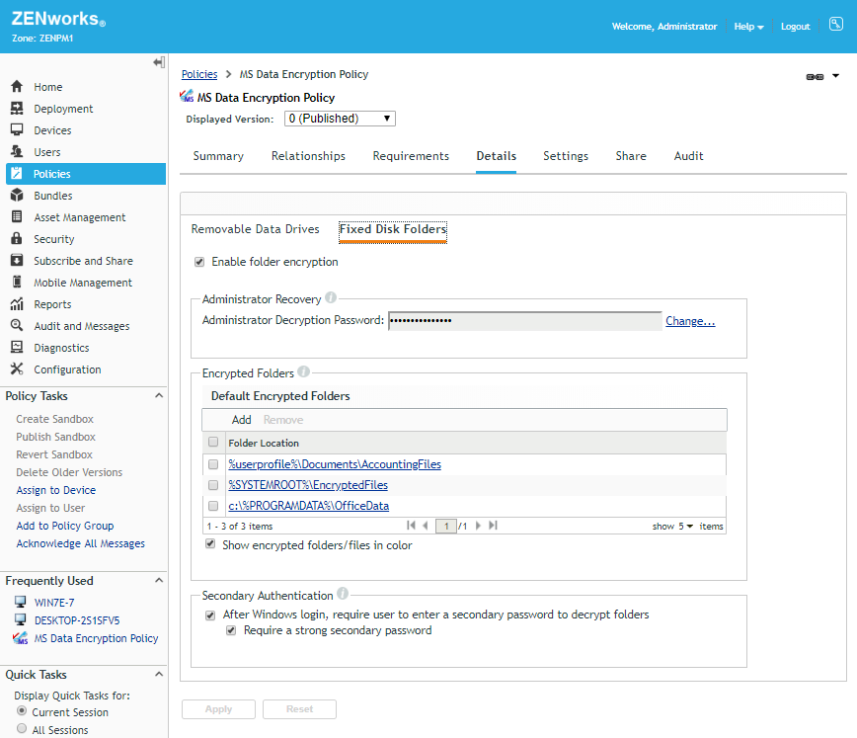Viewport: 857px width, 738px height.
Task: Click the Change... password link
Action: (690, 321)
